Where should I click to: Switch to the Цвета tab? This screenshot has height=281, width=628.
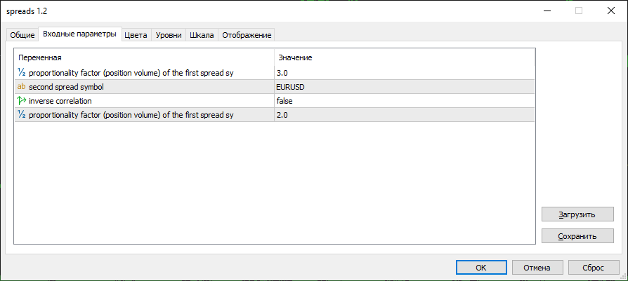[136, 35]
